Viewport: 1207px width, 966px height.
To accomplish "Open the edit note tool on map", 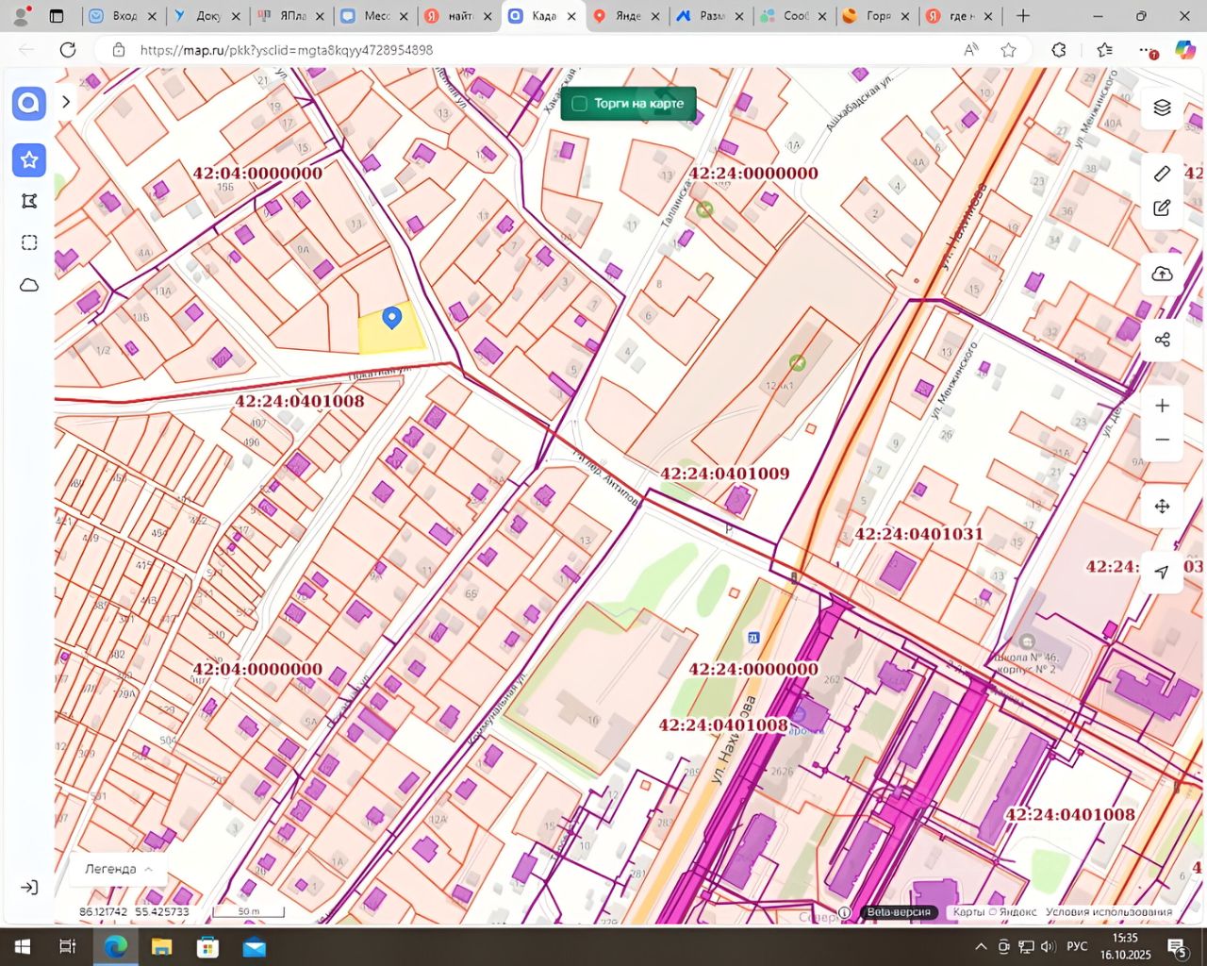I will tap(1162, 208).
